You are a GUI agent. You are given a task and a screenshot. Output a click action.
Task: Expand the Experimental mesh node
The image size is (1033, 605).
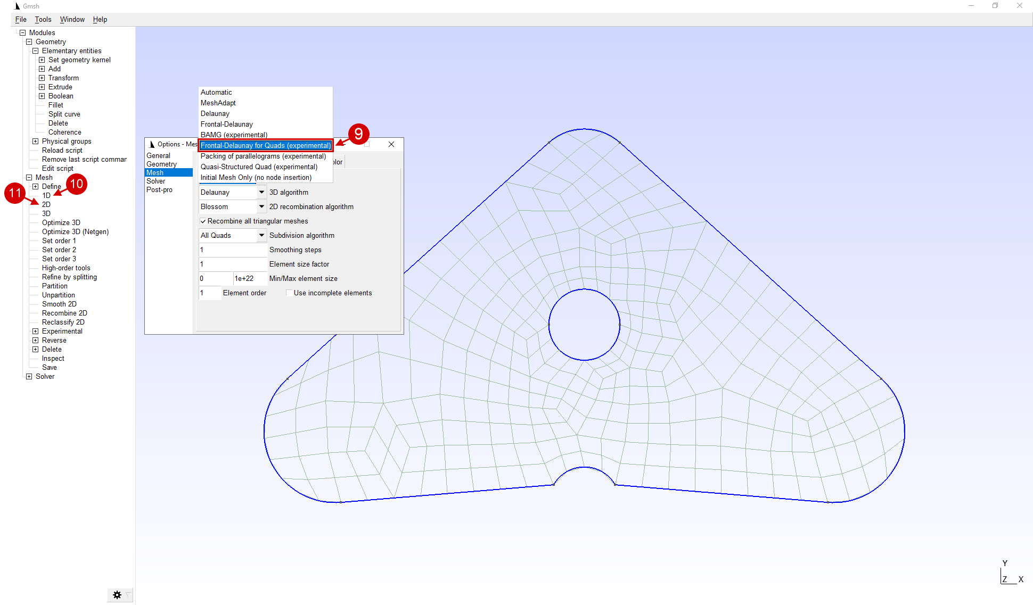[35, 331]
